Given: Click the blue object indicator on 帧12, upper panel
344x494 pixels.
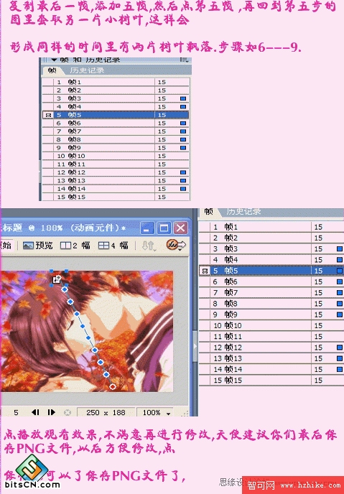Looking at the screenshot, I should (183, 172).
